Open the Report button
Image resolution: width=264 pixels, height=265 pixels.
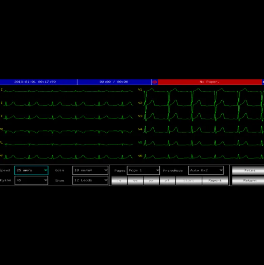(215, 181)
